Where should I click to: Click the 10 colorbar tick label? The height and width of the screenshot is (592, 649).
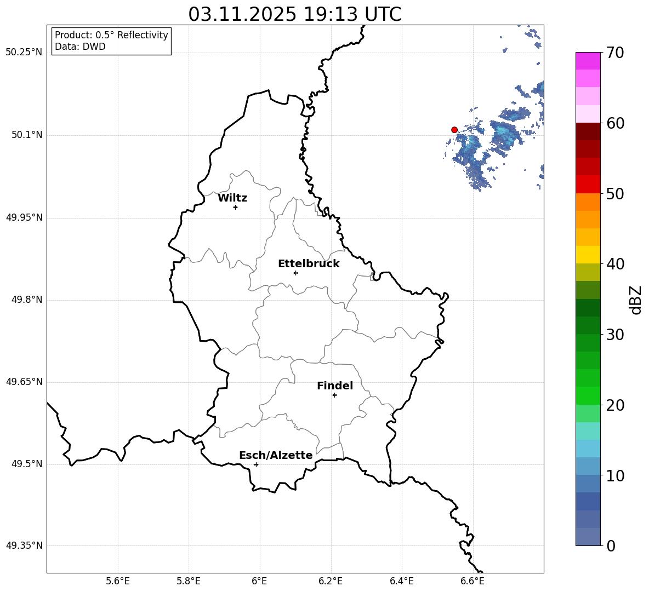coord(615,475)
